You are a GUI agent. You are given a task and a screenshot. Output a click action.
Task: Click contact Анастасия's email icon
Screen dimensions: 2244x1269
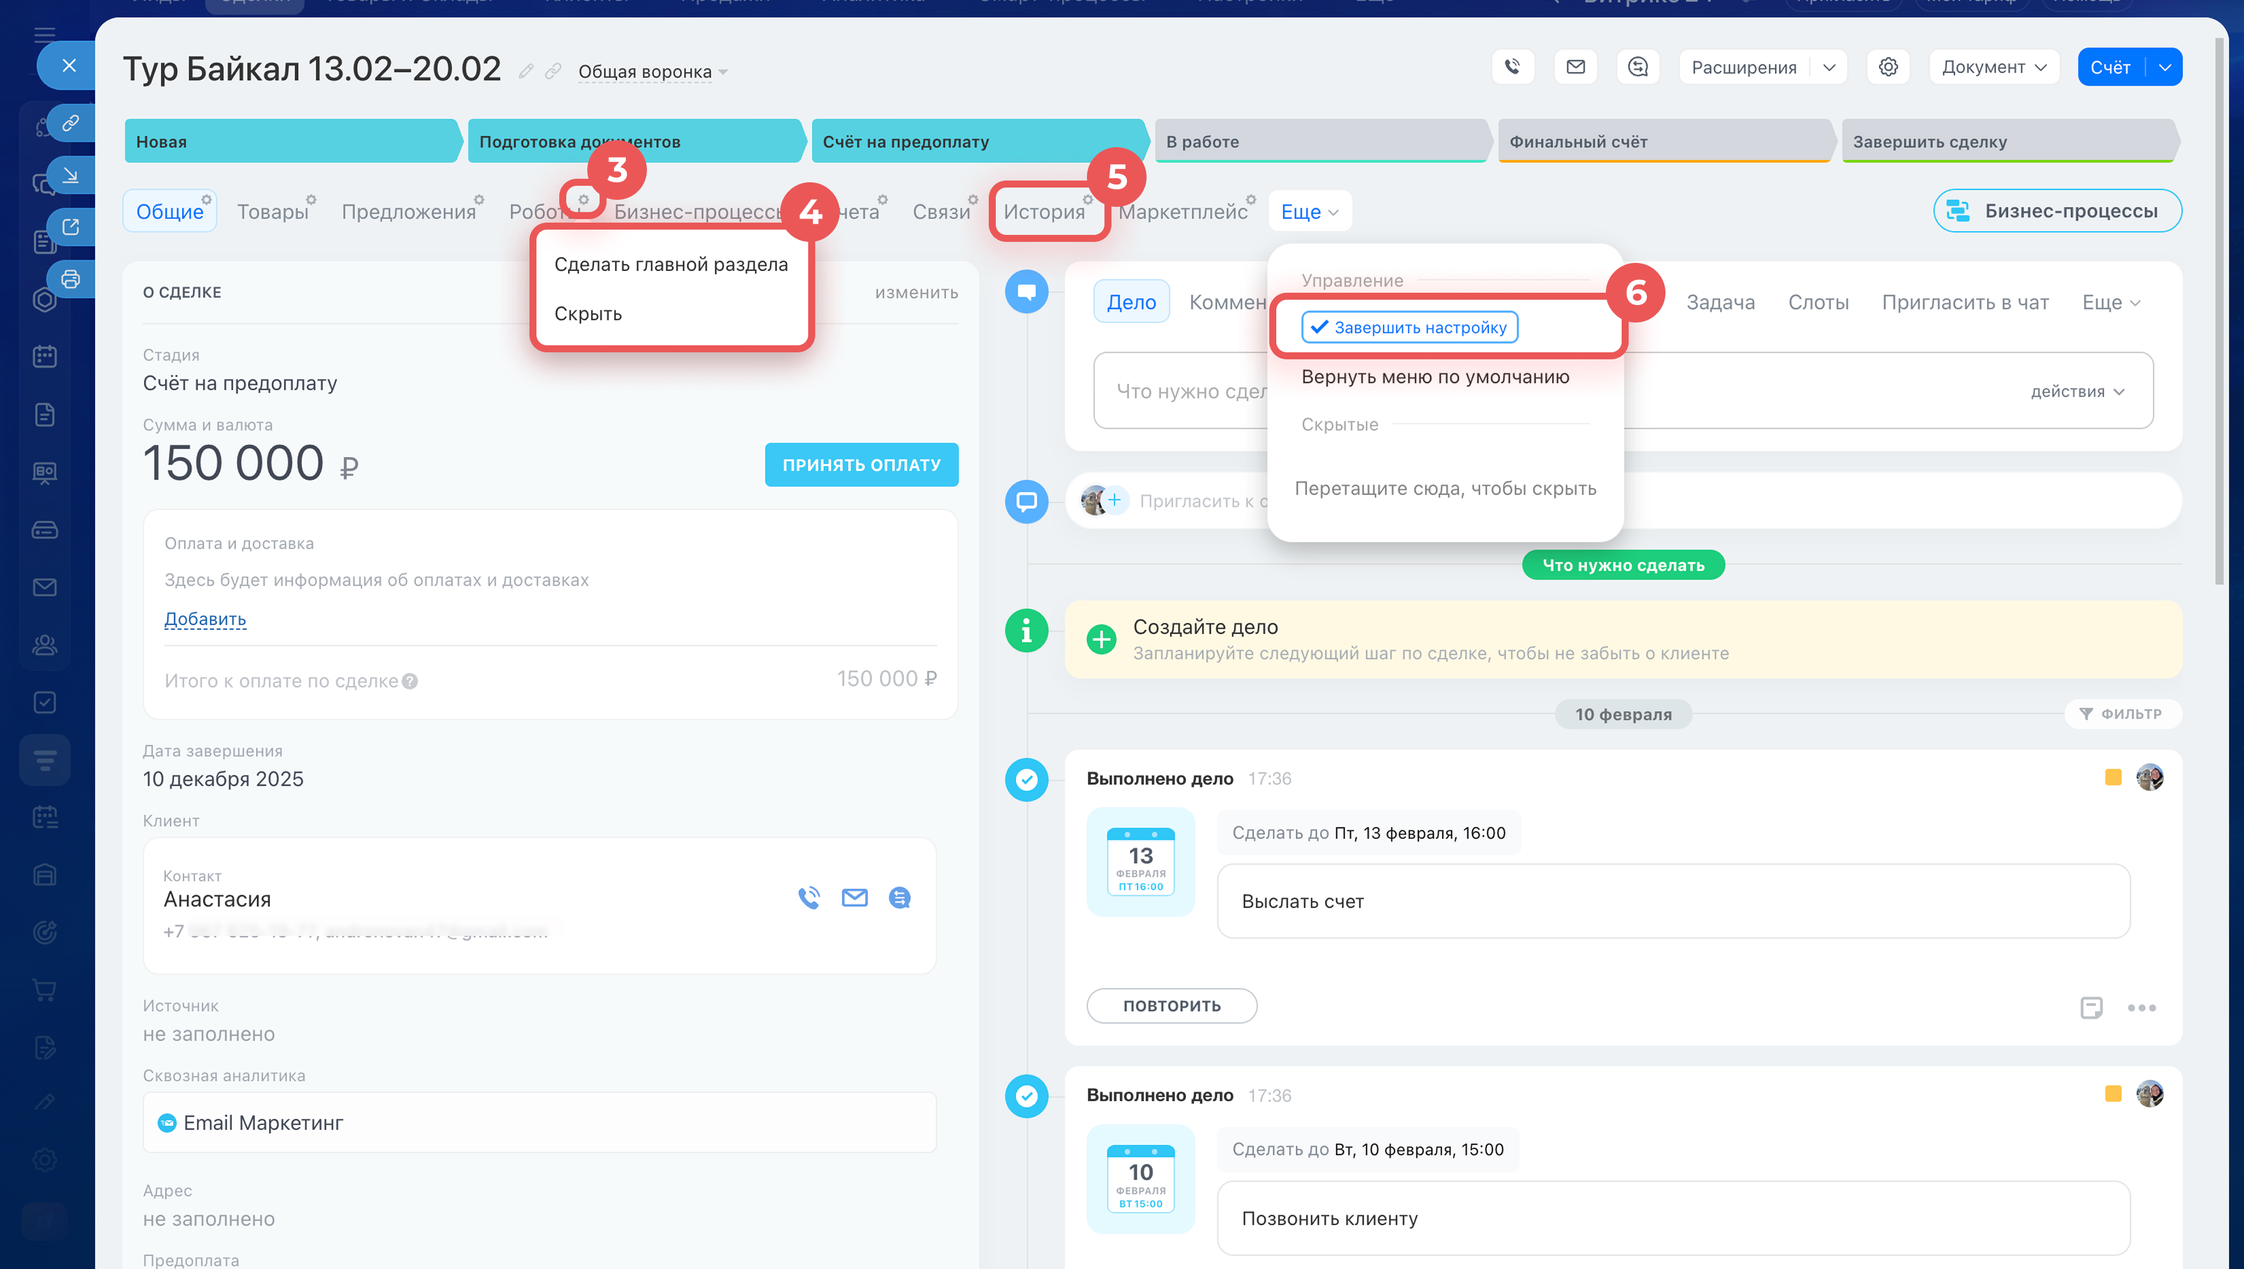click(x=854, y=898)
